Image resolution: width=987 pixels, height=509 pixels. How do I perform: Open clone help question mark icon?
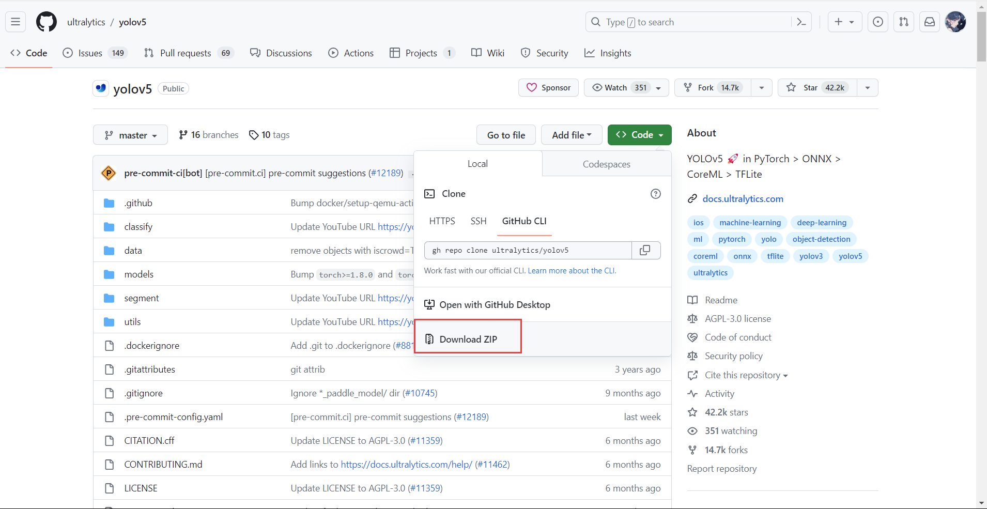pyautogui.click(x=655, y=194)
